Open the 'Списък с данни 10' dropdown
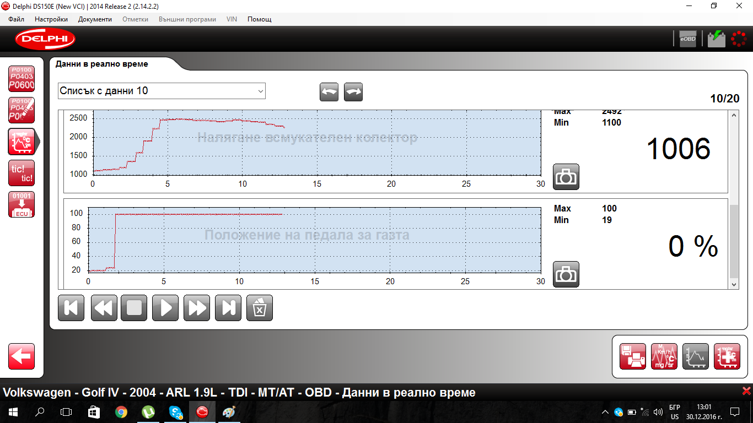Image resolution: width=753 pixels, height=423 pixels. [x=162, y=91]
